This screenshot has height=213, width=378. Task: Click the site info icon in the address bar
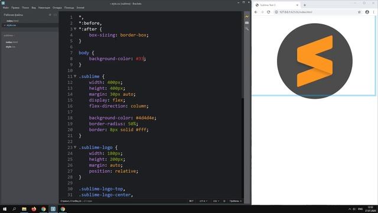click(x=276, y=12)
